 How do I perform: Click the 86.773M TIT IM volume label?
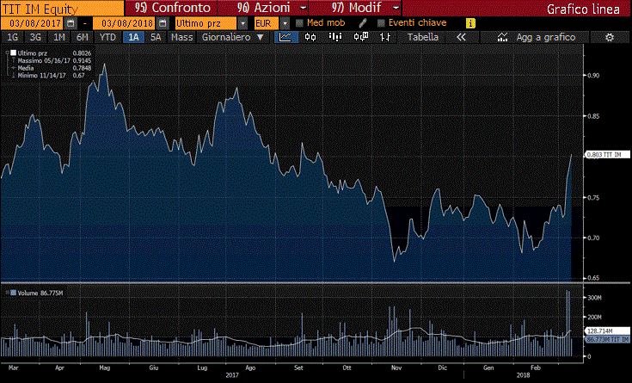[608, 339]
